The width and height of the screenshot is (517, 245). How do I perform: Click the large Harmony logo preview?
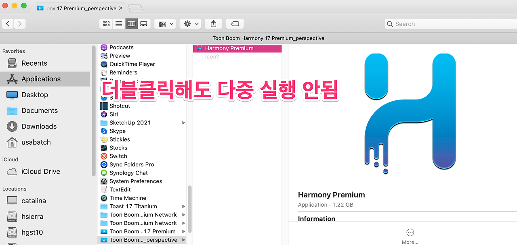coord(410,114)
